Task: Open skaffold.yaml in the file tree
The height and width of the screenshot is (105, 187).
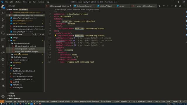Action: click(x=18, y=87)
